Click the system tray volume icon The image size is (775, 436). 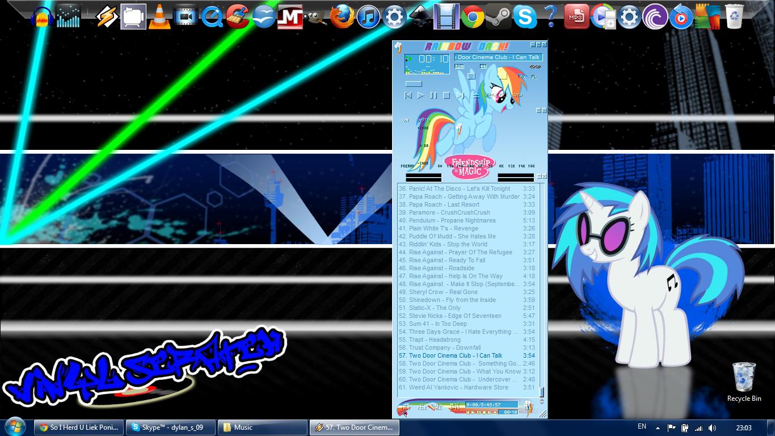pos(713,428)
